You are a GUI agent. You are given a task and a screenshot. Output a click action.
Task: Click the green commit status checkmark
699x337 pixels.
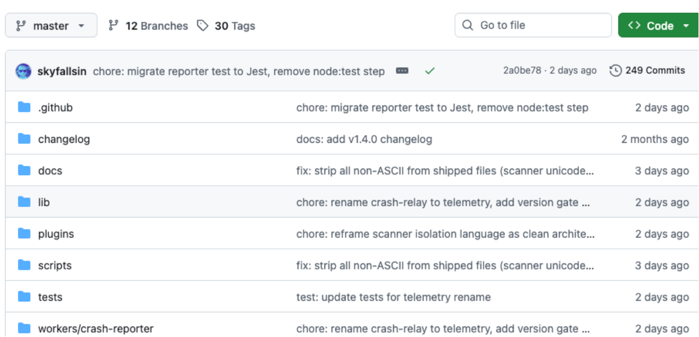pyautogui.click(x=429, y=71)
